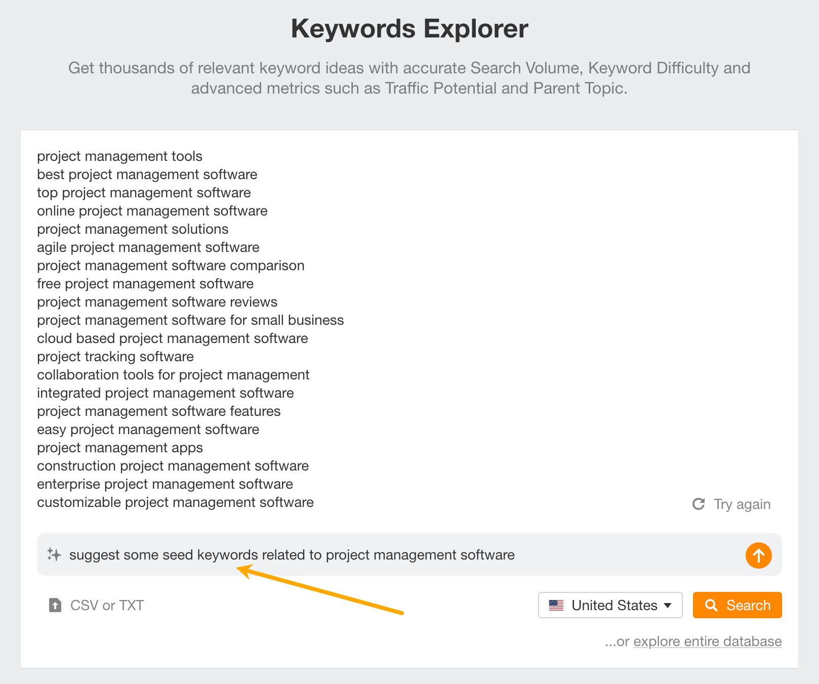This screenshot has width=819, height=684.
Task: Click the refresh icon next to Try again
Action: (699, 504)
